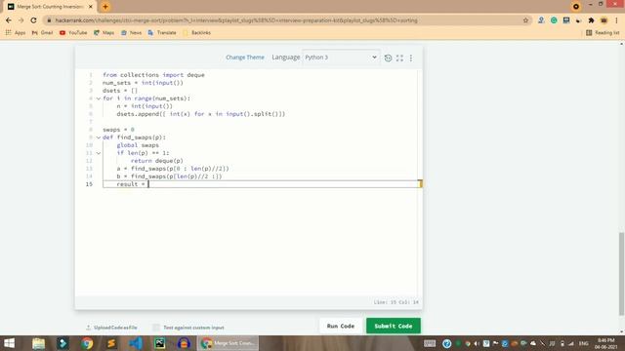Open the Reading list panel
This screenshot has width=625, height=351.
(603, 32)
